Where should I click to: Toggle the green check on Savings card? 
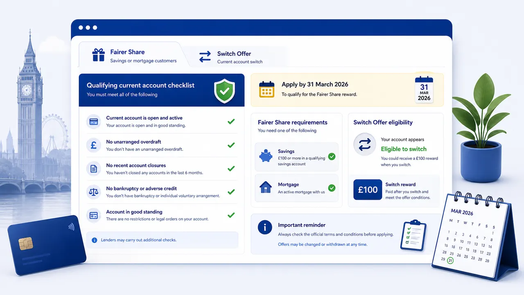[332, 157]
